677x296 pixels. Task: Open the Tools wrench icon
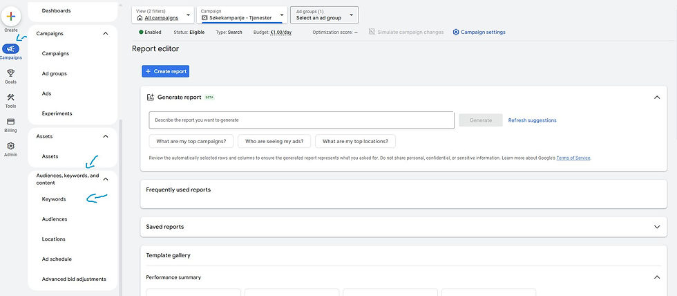(11, 98)
